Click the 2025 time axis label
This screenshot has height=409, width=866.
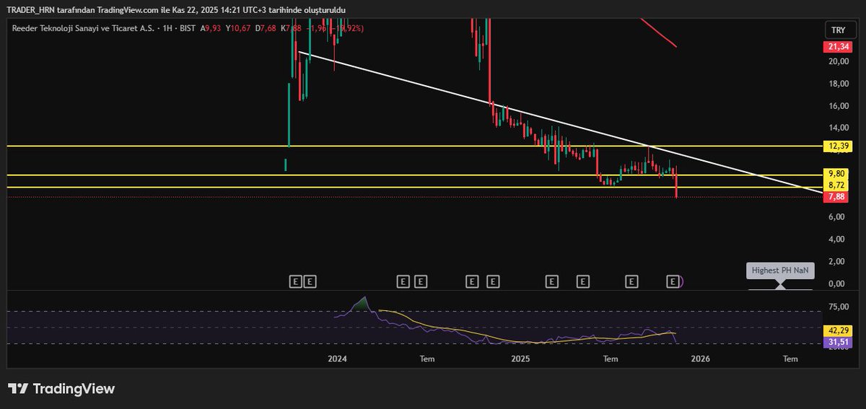[520, 359]
